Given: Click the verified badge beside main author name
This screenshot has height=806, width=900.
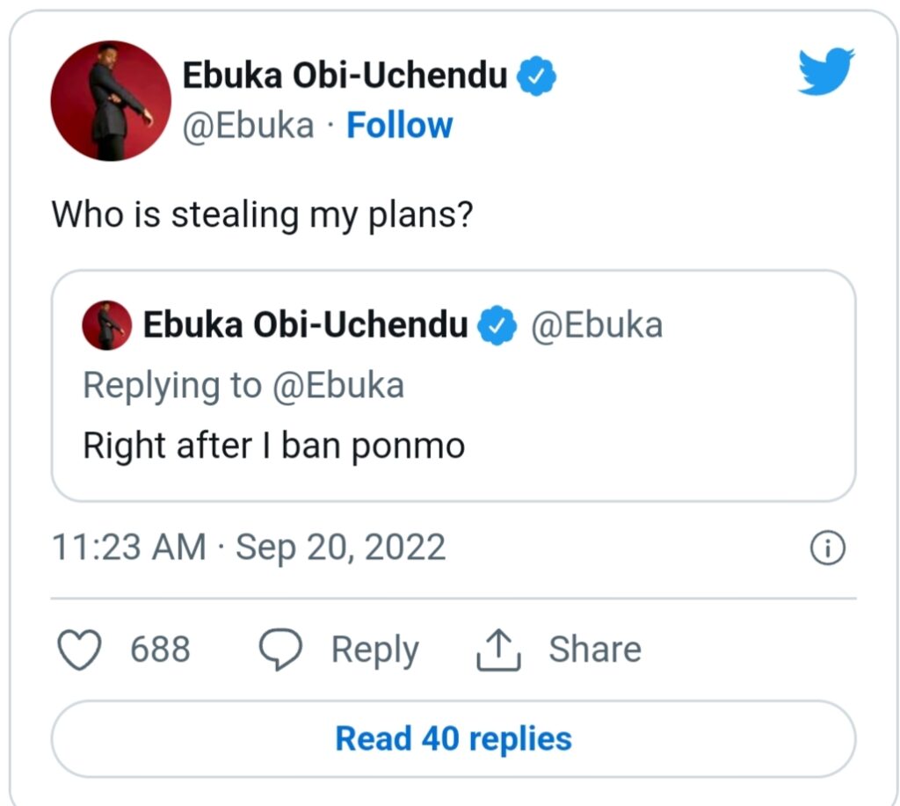Looking at the screenshot, I should (x=536, y=76).
